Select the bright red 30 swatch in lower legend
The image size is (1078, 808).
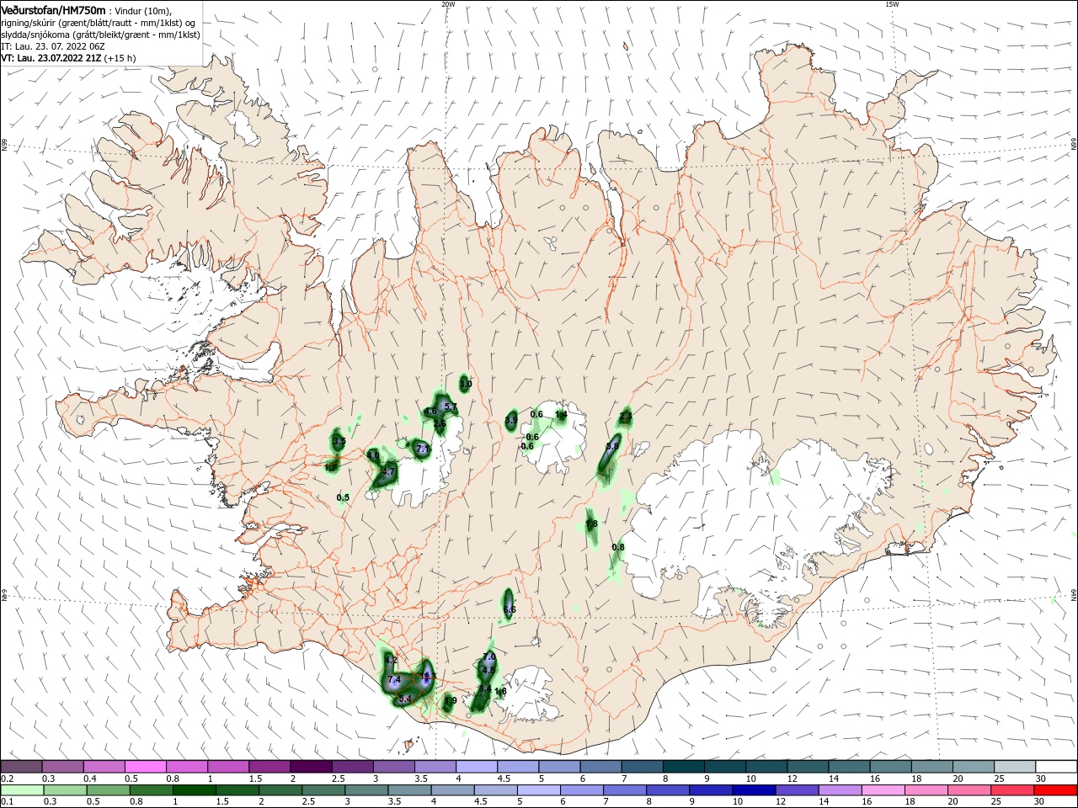[x=1057, y=790]
